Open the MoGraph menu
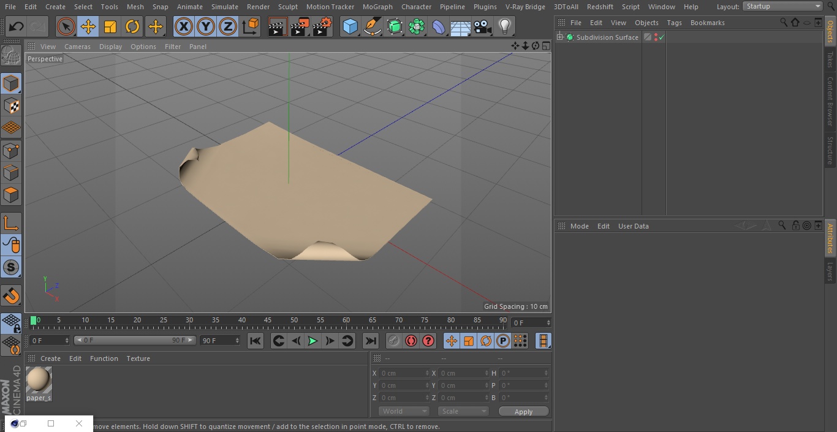This screenshot has width=837, height=432. (x=377, y=7)
